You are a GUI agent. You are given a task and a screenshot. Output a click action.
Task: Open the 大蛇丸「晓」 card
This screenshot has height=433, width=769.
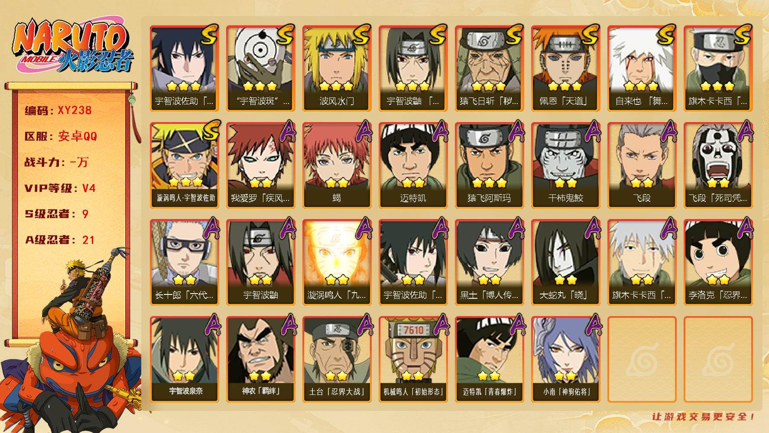565,262
